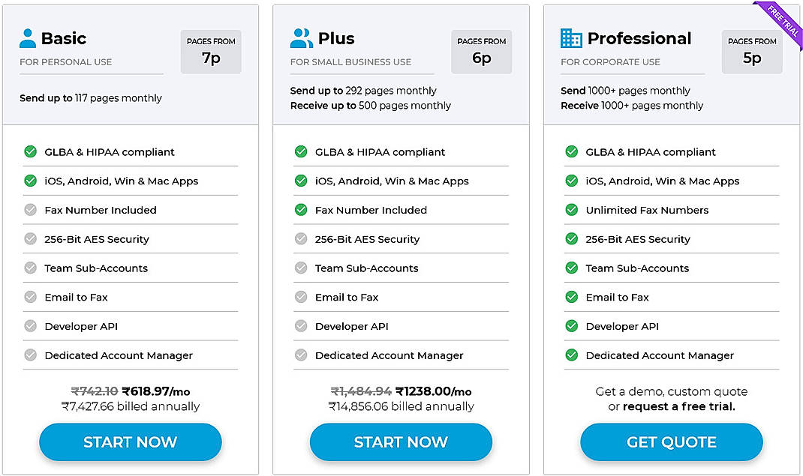
Task: Click checkmark beside Dedicated Account Manager in Professional
Action: (572, 355)
